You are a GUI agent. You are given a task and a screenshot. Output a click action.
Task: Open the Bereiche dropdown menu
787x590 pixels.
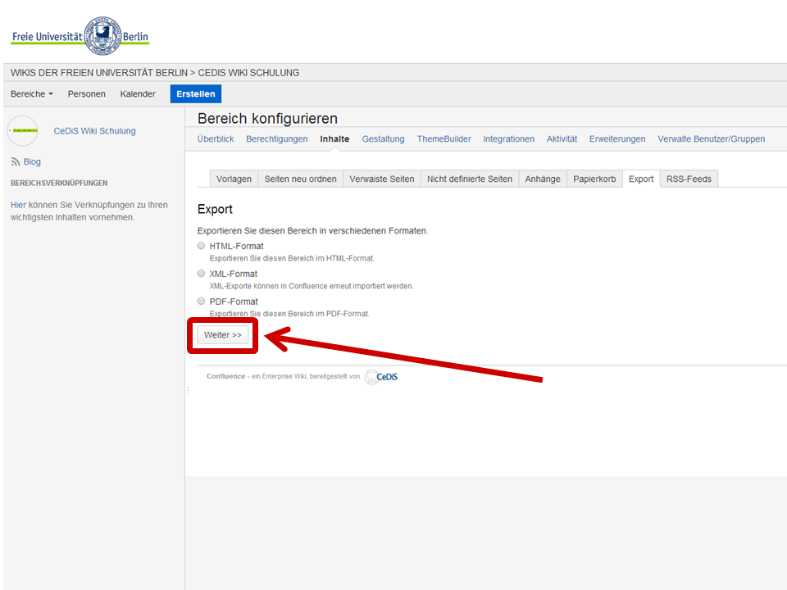(x=32, y=93)
